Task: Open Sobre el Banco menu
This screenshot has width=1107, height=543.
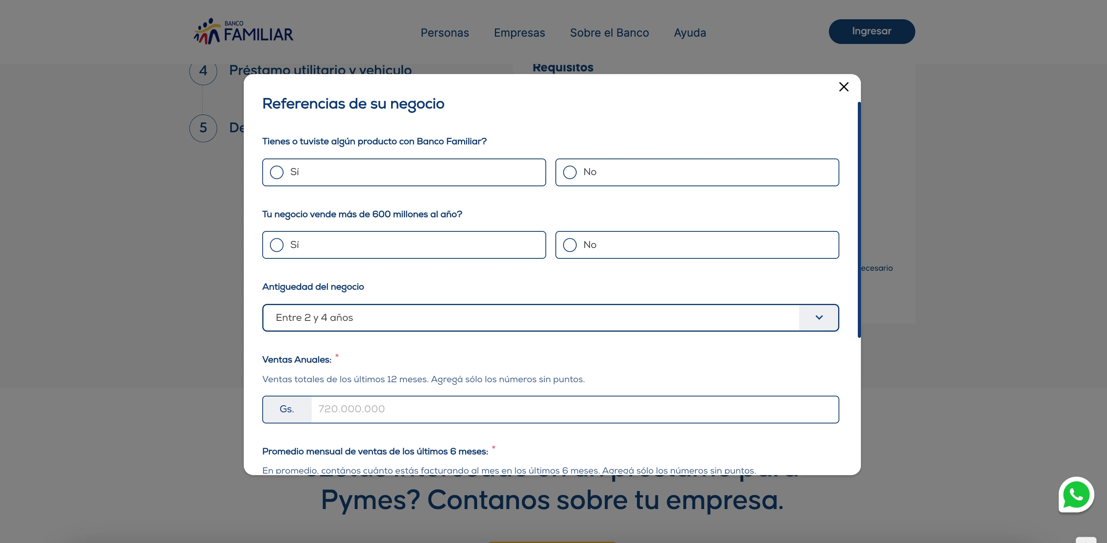Action: click(609, 33)
